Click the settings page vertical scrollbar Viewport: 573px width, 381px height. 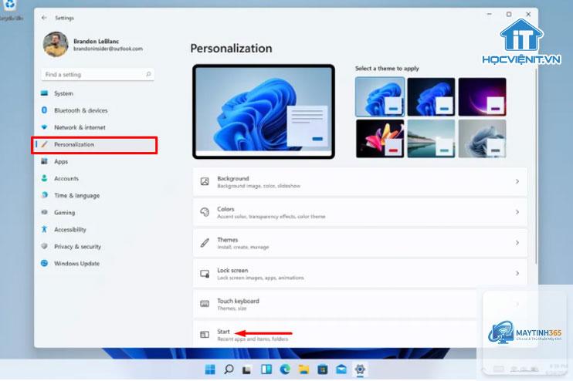536,166
